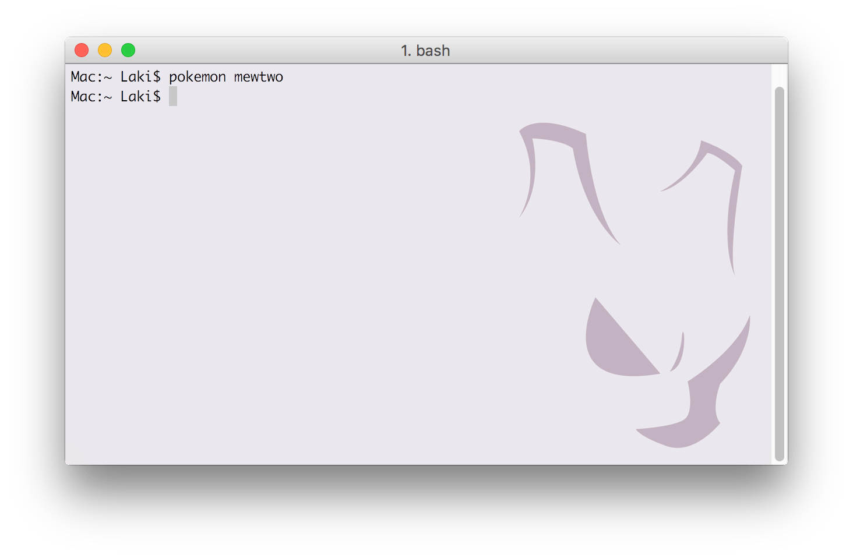This screenshot has height=558, width=853.
Task: Click the 'pokemon mewtwo' command text
Action: (226, 77)
